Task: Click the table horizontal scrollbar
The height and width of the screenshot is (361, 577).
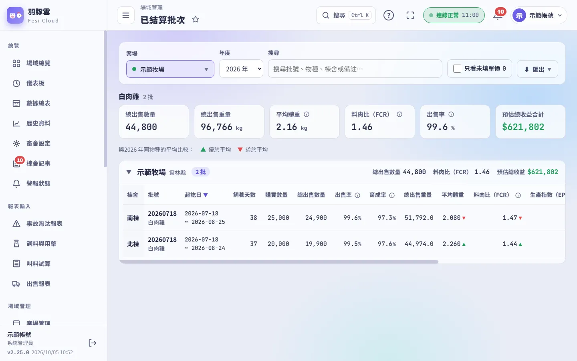Action: 279,262
